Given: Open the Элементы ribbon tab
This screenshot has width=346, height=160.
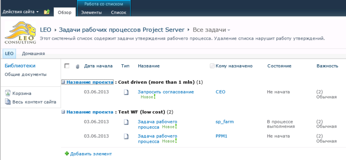Looking at the screenshot, I should [x=91, y=13].
